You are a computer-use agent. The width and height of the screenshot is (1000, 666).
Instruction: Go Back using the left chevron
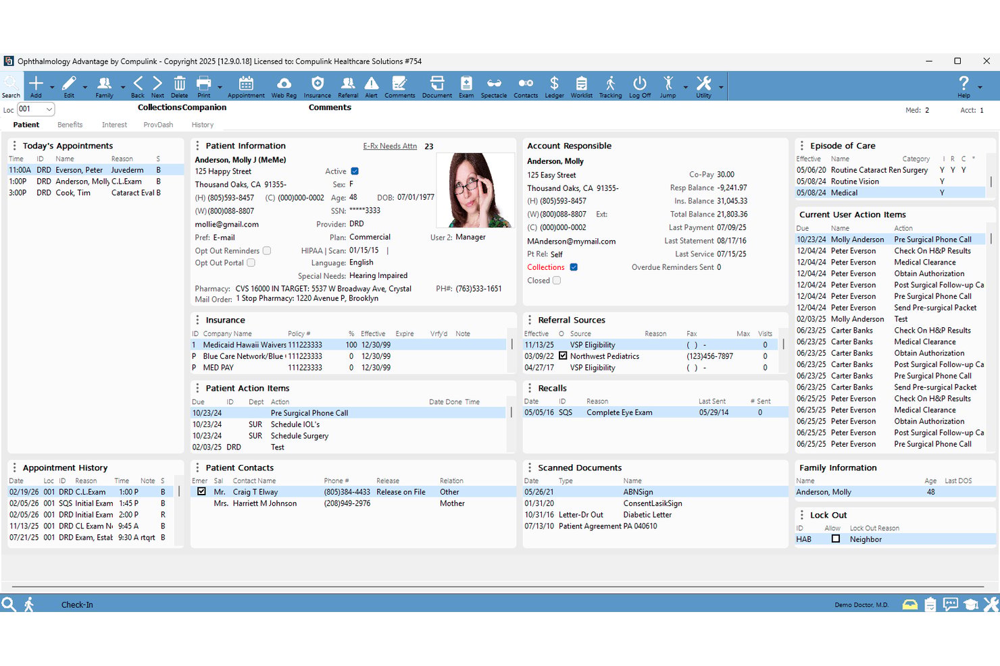coord(138,84)
